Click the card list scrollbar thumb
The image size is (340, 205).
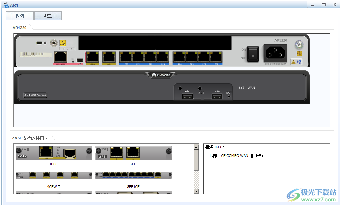click(196, 160)
